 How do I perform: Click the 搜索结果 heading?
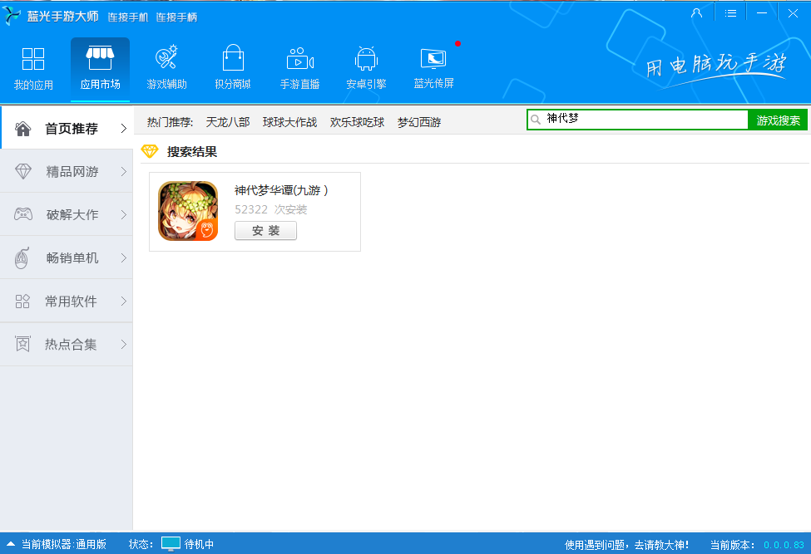pyautogui.click(x=192, y=151)
